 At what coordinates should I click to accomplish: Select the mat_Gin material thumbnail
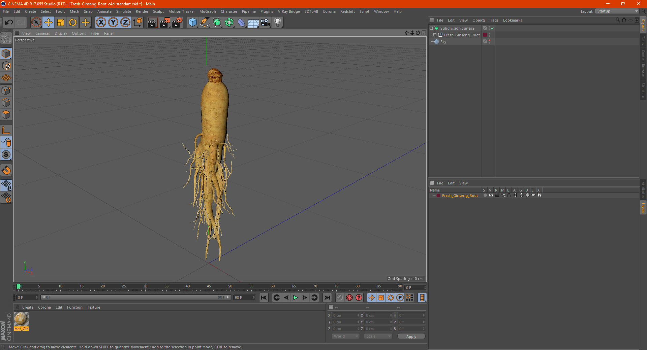click(x=21, y=319)
